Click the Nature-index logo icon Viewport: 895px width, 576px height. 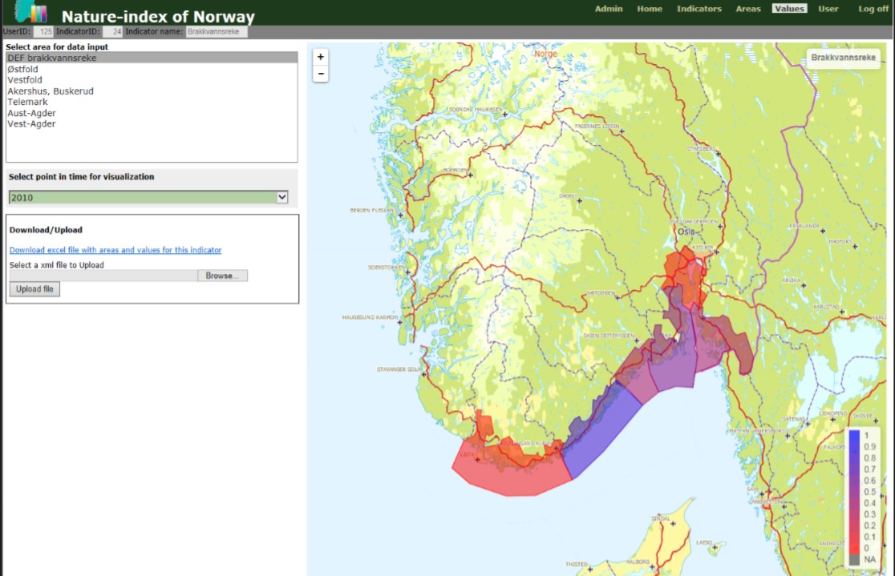(31, 12)
